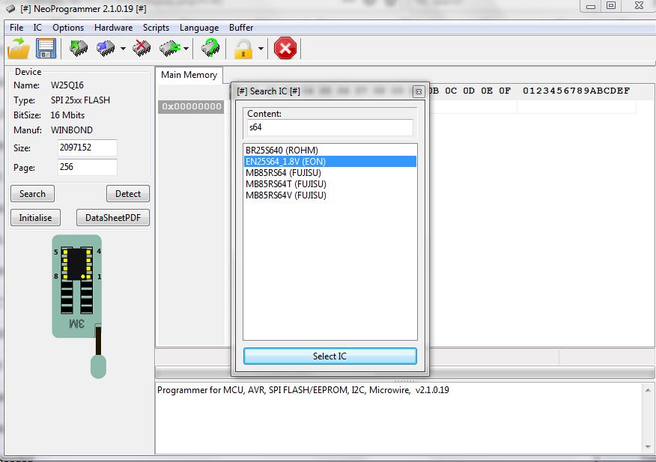656x462 pixels.
Task: Expand the write IC dropdown arrow
Action: [x=123, y=49]
